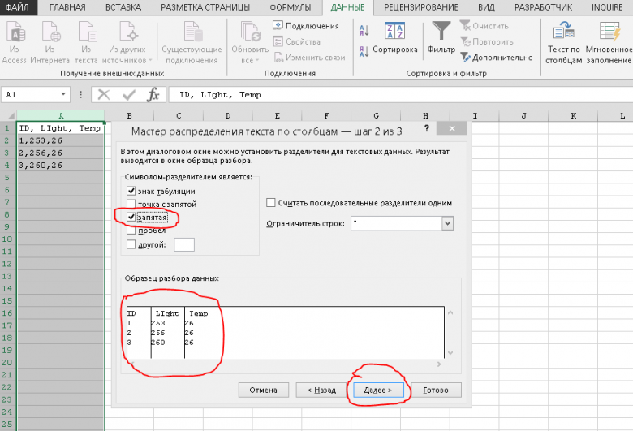
Task: Sort descending with the Я-А icon
Action: [364, 52]
